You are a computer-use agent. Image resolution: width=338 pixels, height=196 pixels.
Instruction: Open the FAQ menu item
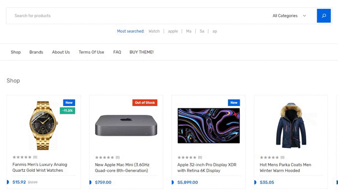[117, 52]
